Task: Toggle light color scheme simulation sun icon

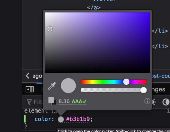Action: click(x=154, y=102)
